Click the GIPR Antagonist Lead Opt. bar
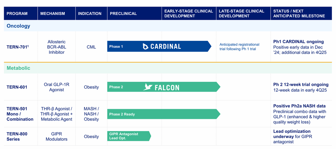Screen dimensions: 336x149 pyautogui.click(x=128, y=136)
